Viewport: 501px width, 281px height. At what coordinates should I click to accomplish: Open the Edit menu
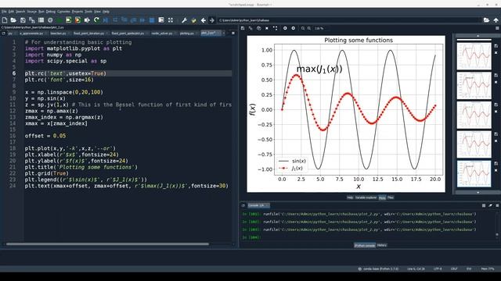point(11,12)
